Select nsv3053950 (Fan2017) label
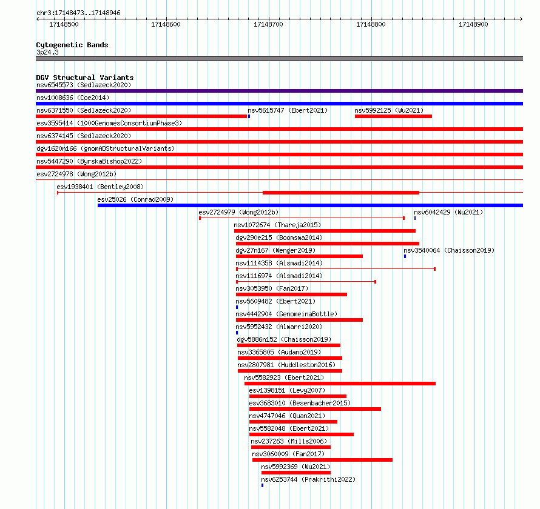This screenshot has width=540, height=509. click(272, 288)
